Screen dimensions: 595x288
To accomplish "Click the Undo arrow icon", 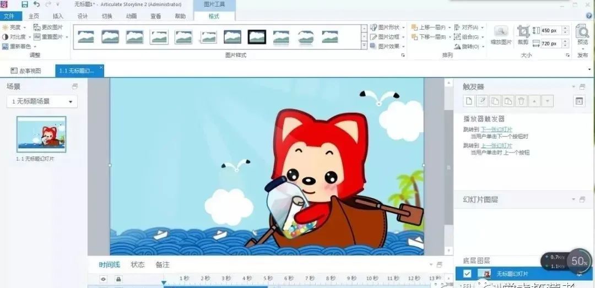I will point(36,4).
